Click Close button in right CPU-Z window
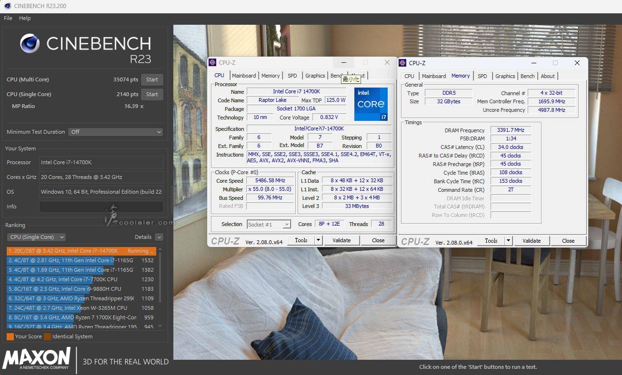 (568, 241)
